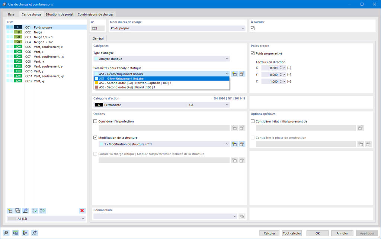This screenshot has width=381, height=239.
Task: Open Z factor arrow menu button
Action: pos(284,81)
